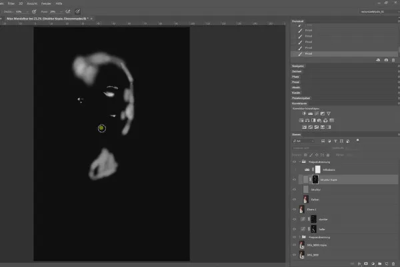This screenshot has width=400, height=267.
Task: Add a Threshold adjustment layer
Action: pos(316,127)
